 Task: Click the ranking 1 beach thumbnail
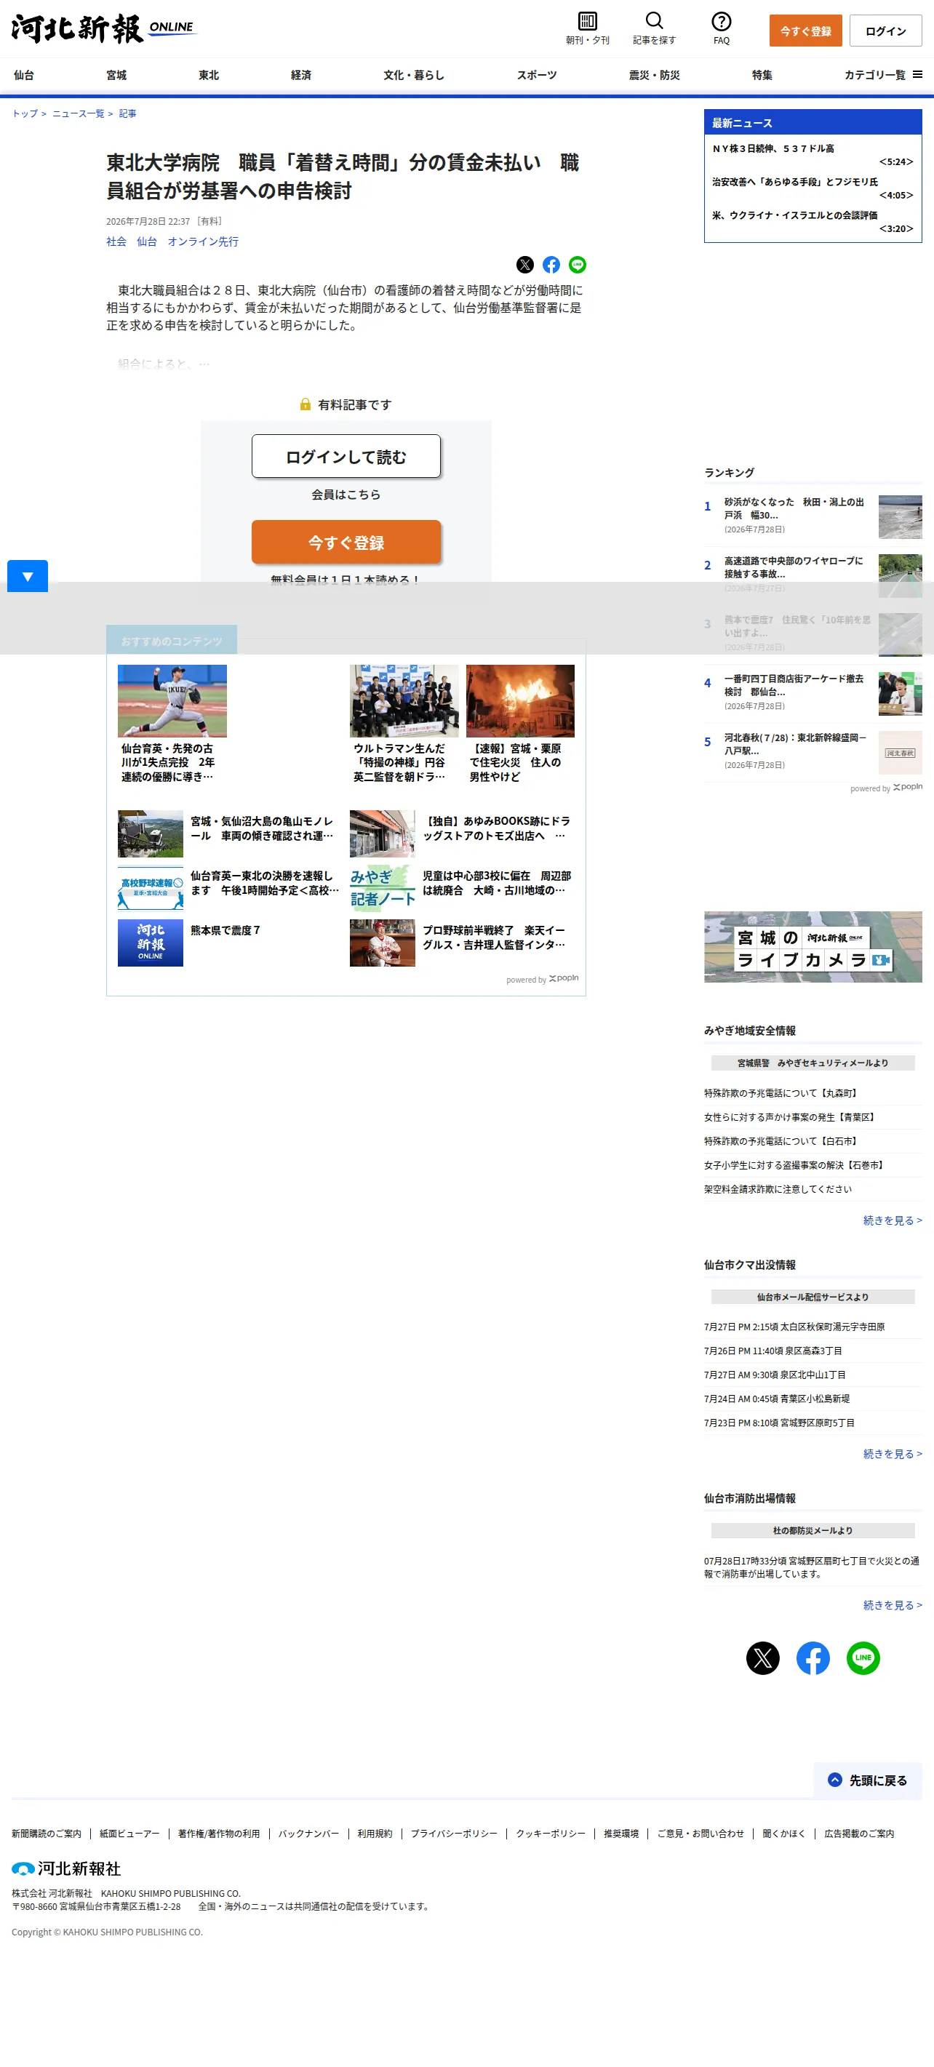coord(901,516)
